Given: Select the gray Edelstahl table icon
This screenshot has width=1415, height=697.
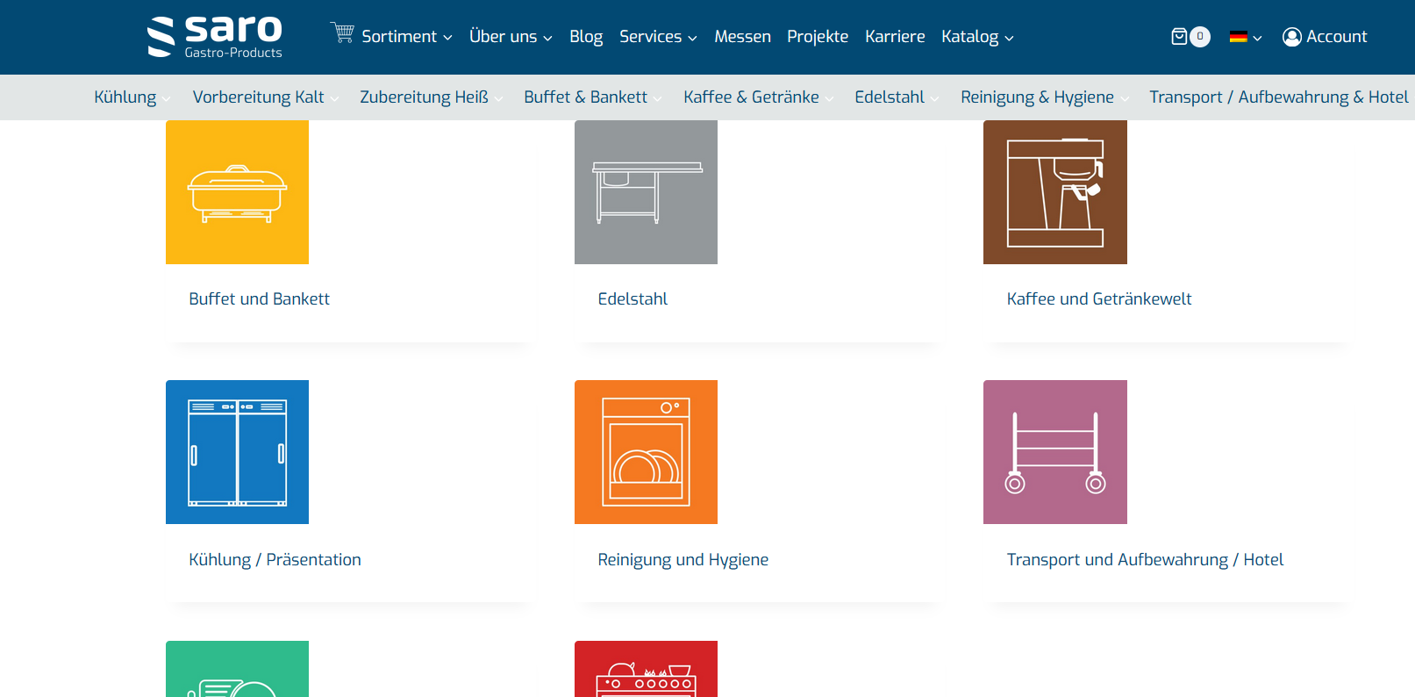Looking at the screenshot, I should point(646,192).
